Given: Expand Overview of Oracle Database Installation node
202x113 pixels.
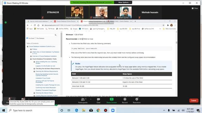Looking at the screenshot, I should tap(31, 56).
